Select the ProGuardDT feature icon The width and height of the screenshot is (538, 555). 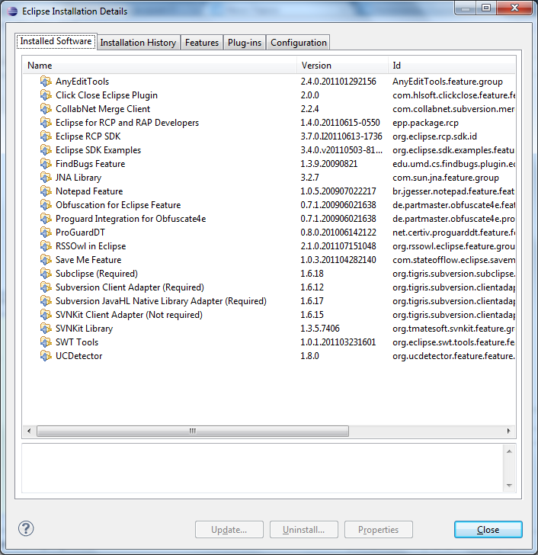(x=45, y=233)
